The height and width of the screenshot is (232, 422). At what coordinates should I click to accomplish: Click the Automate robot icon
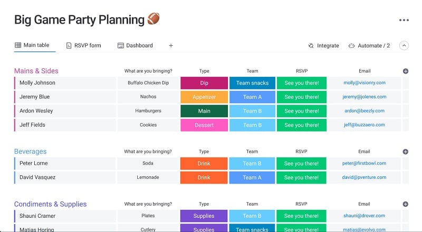click(351, 46)
